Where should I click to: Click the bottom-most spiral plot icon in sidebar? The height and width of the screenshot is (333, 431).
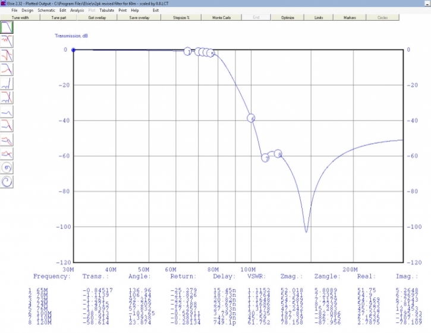[x=7, y=182]
